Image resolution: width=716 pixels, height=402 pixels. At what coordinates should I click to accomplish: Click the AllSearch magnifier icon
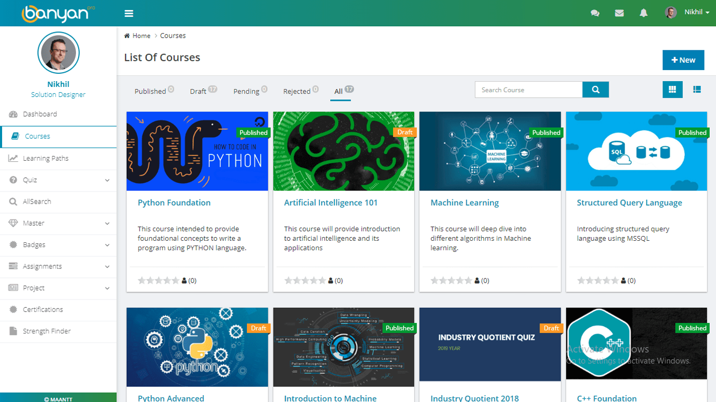(x=13, y=202)
